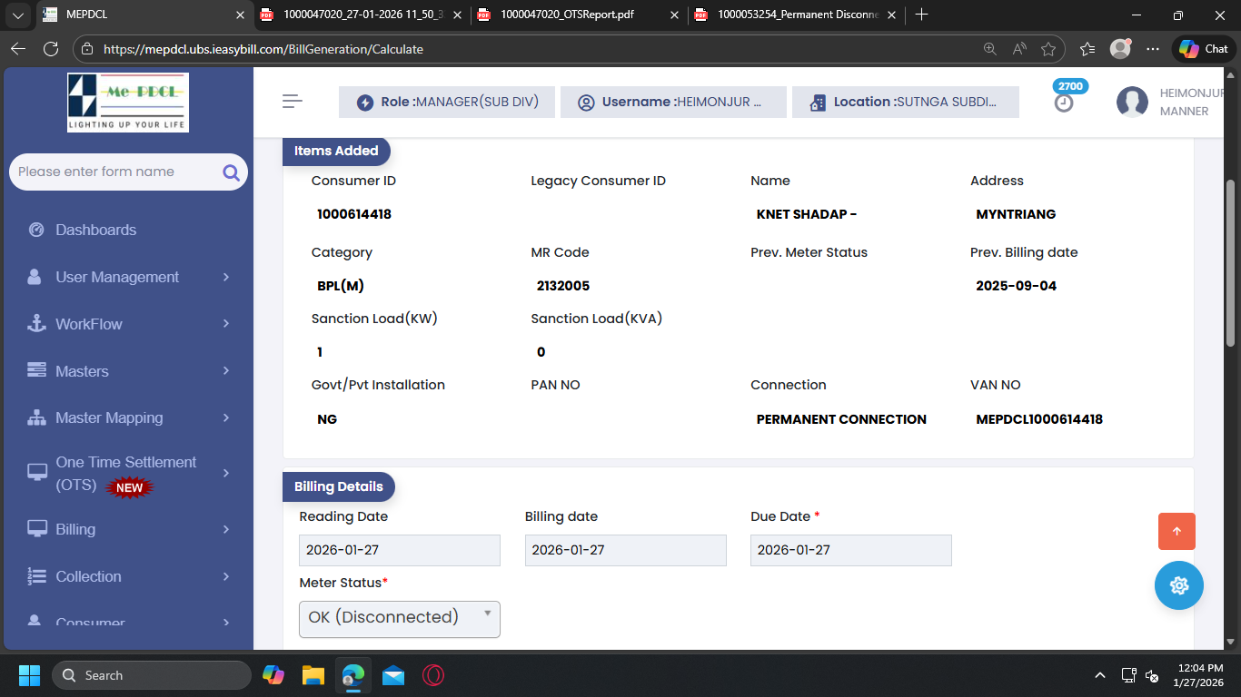The width and height of the screenshot is (1241, 697).
Task: Click the read aloud icon in address bar
Action: [x=1019, y=49]
